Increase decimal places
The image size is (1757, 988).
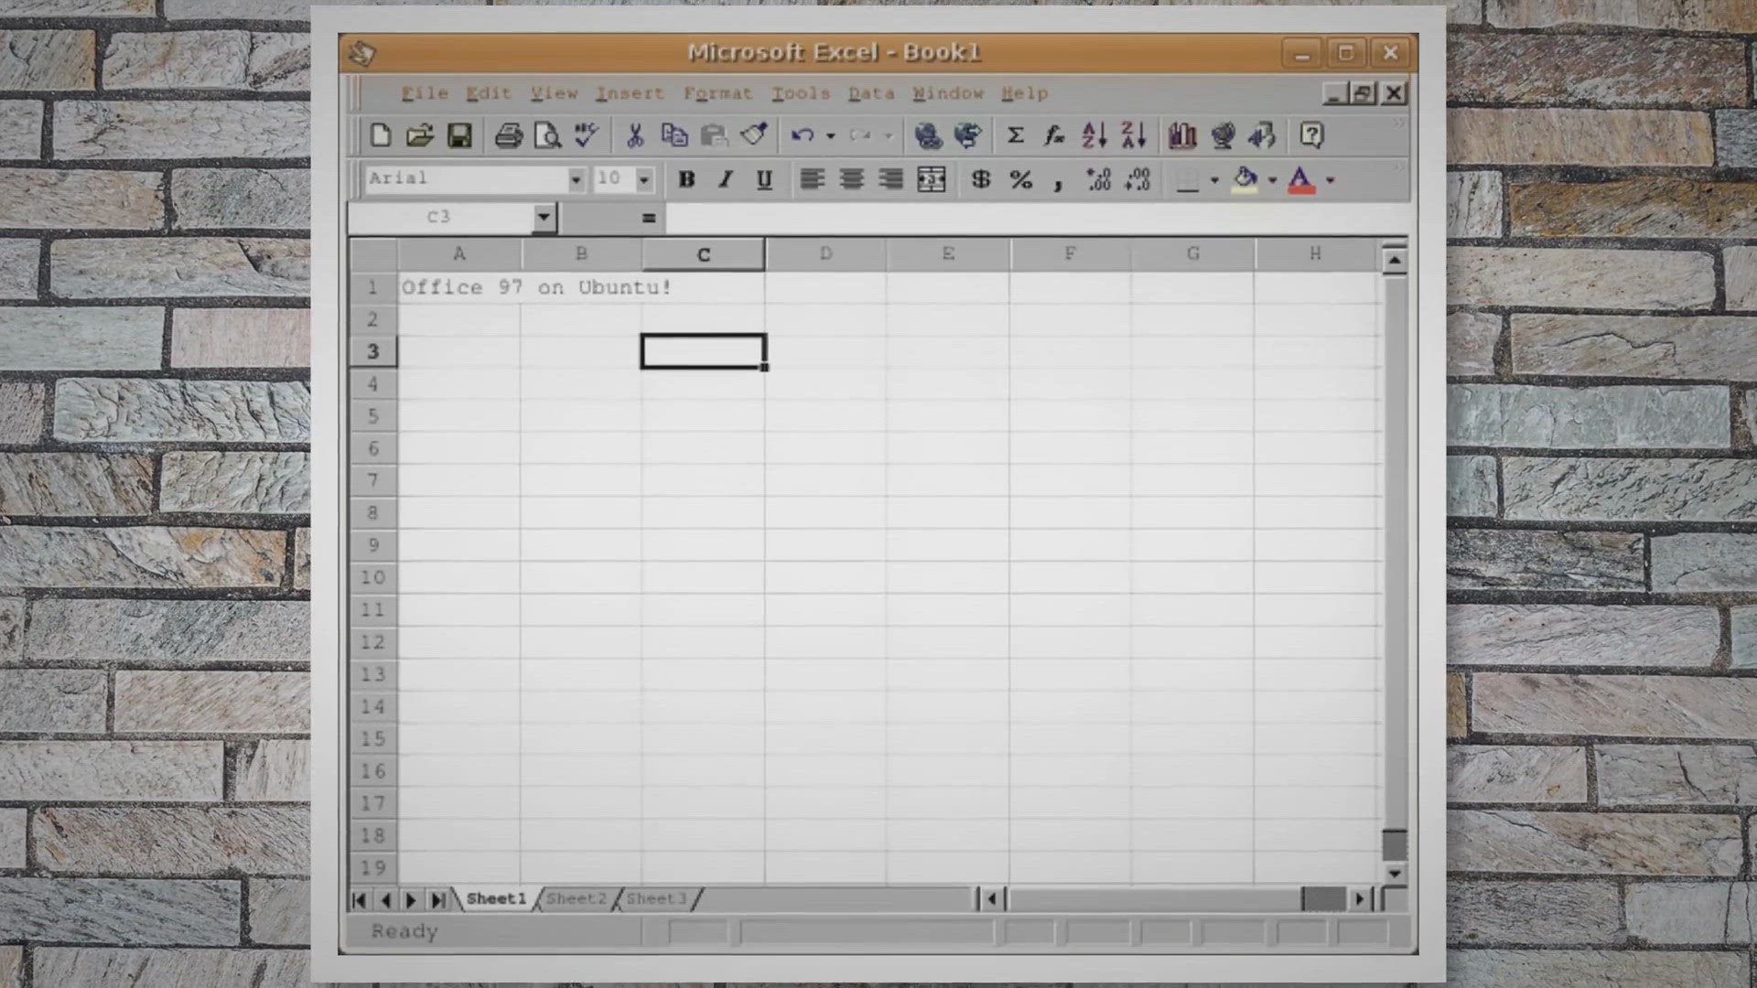pos(1098,179)
